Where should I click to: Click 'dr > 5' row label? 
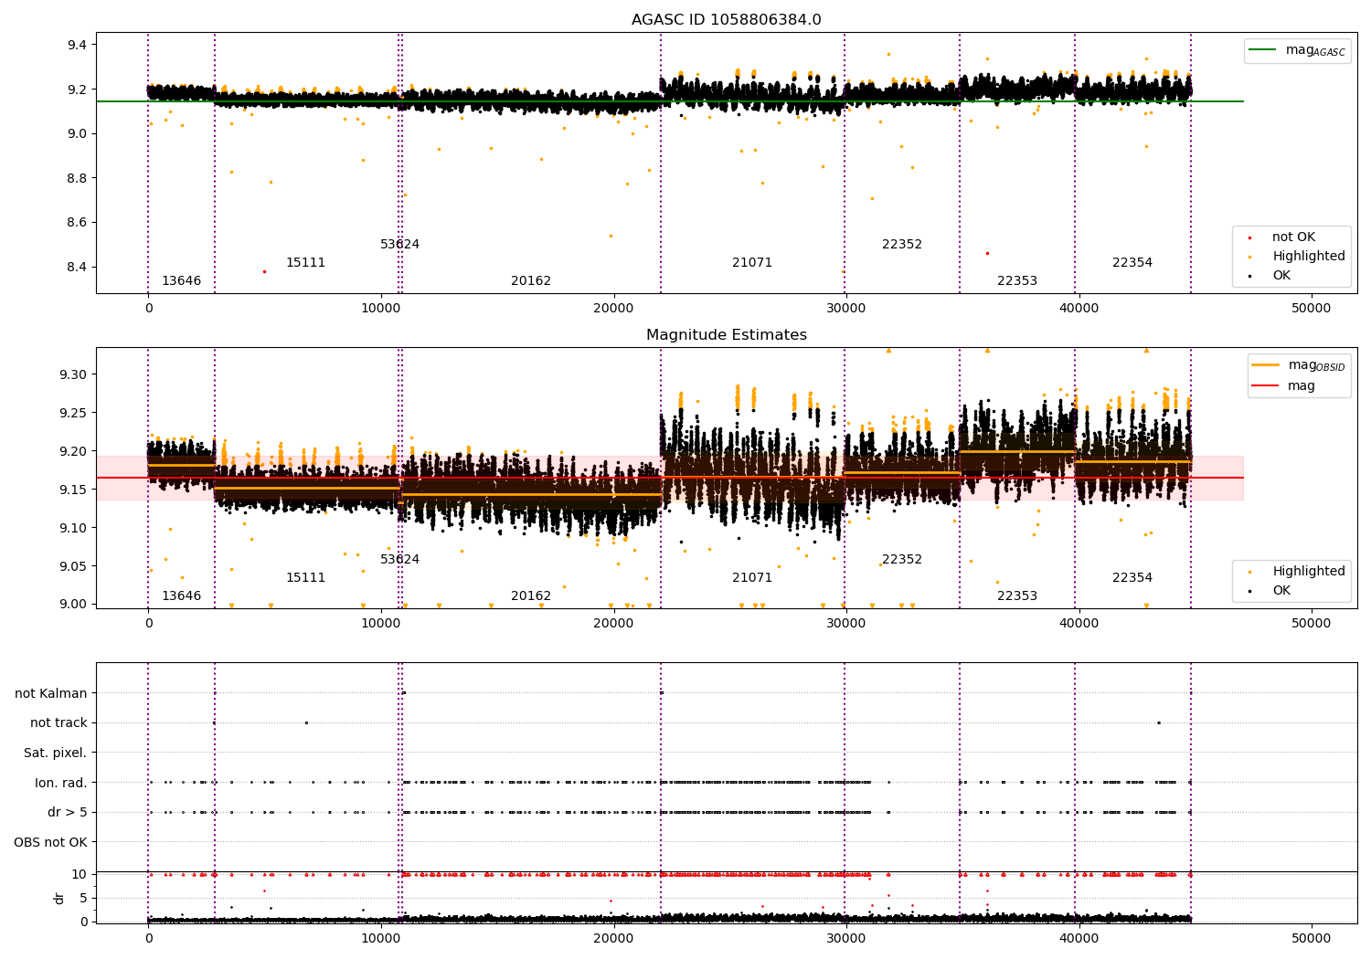(x=68, y=812)
